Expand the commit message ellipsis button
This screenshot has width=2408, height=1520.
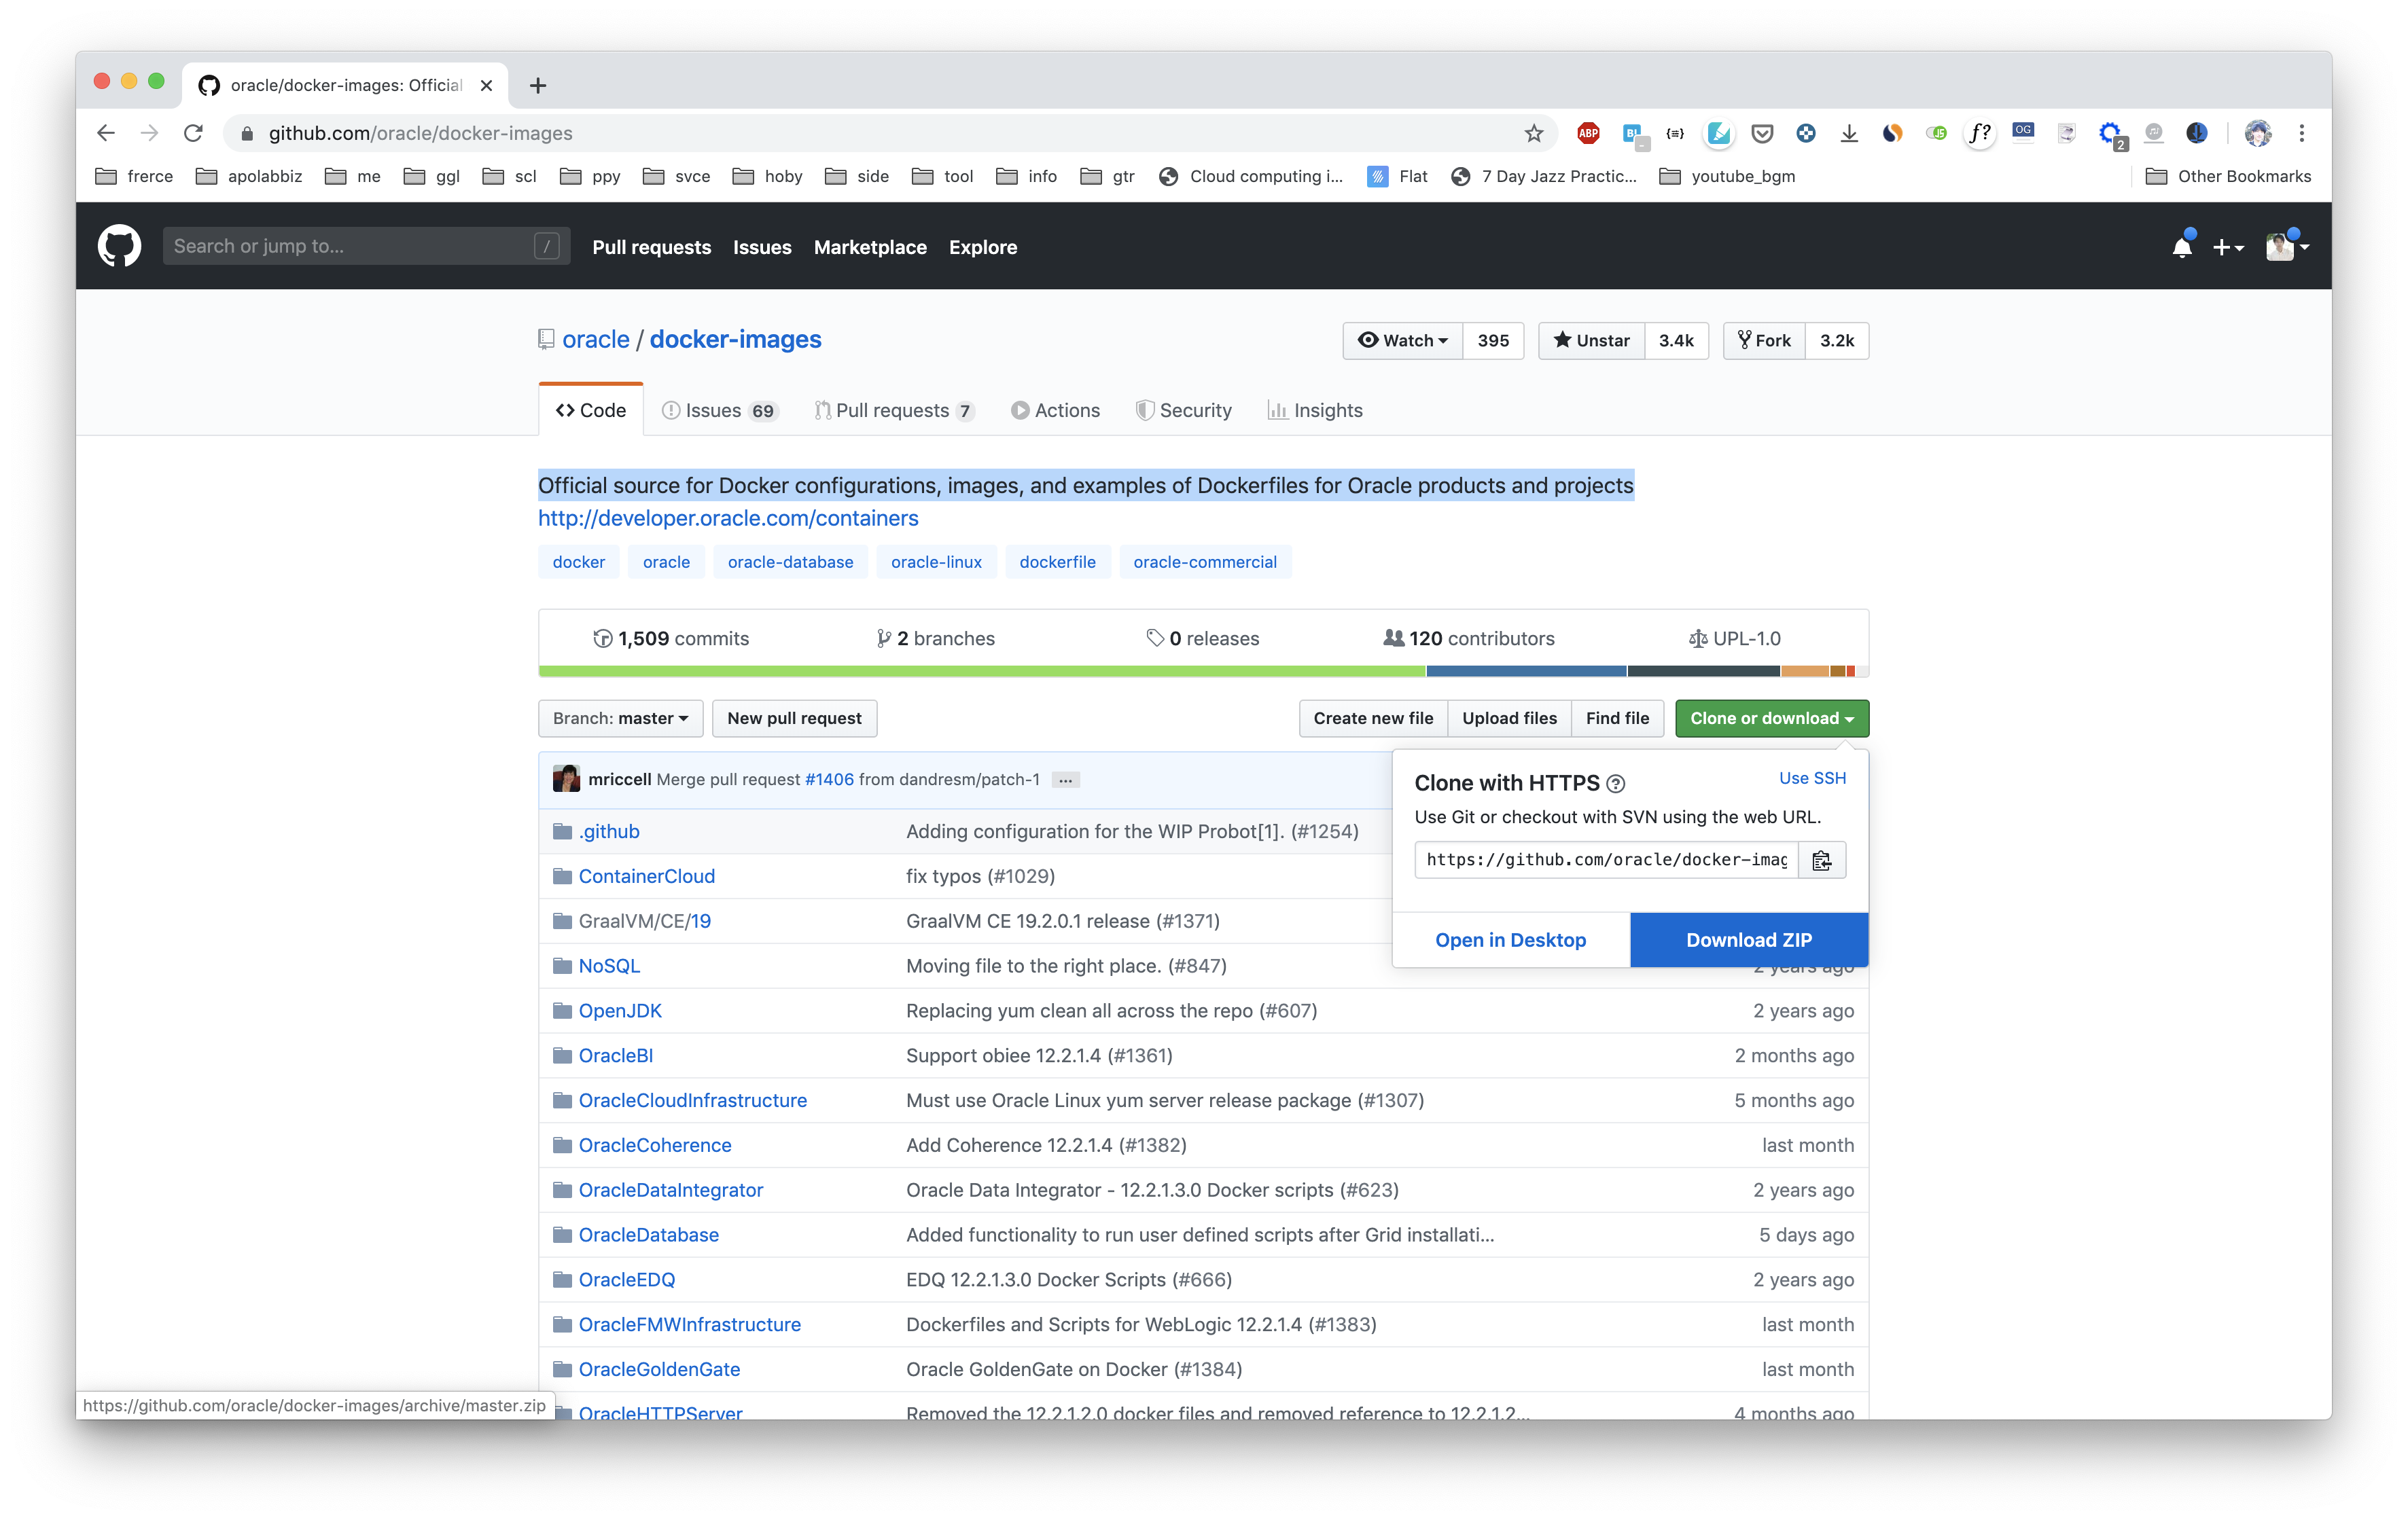tap(1065, 780)
